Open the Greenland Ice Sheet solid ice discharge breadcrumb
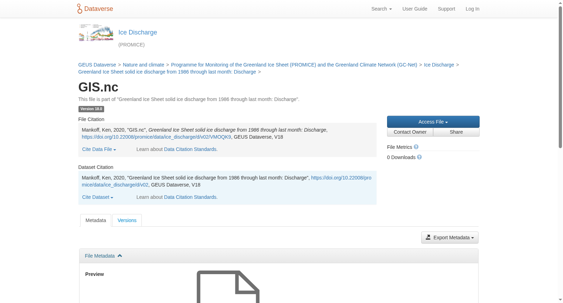The height and width of the screenshot is (303, 563). [x=167, y=72]
